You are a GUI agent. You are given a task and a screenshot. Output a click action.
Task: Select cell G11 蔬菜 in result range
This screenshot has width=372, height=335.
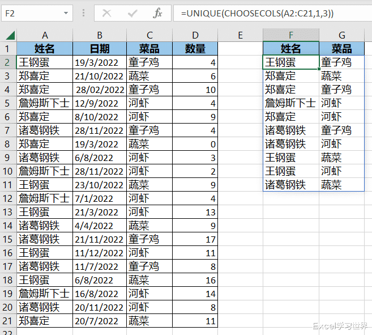pos(341,185)
